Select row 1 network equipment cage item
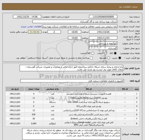The height and width of the screenshot is (140, 145). point(72,94)
